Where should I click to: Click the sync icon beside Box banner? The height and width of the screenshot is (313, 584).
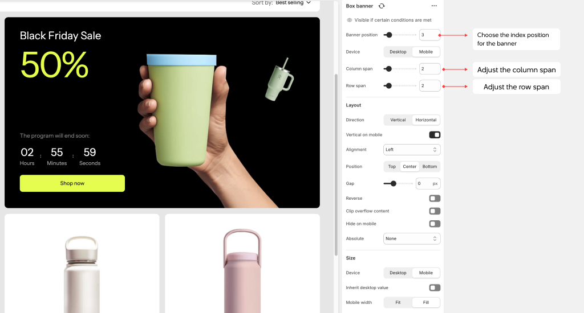[x=382, y=6]
